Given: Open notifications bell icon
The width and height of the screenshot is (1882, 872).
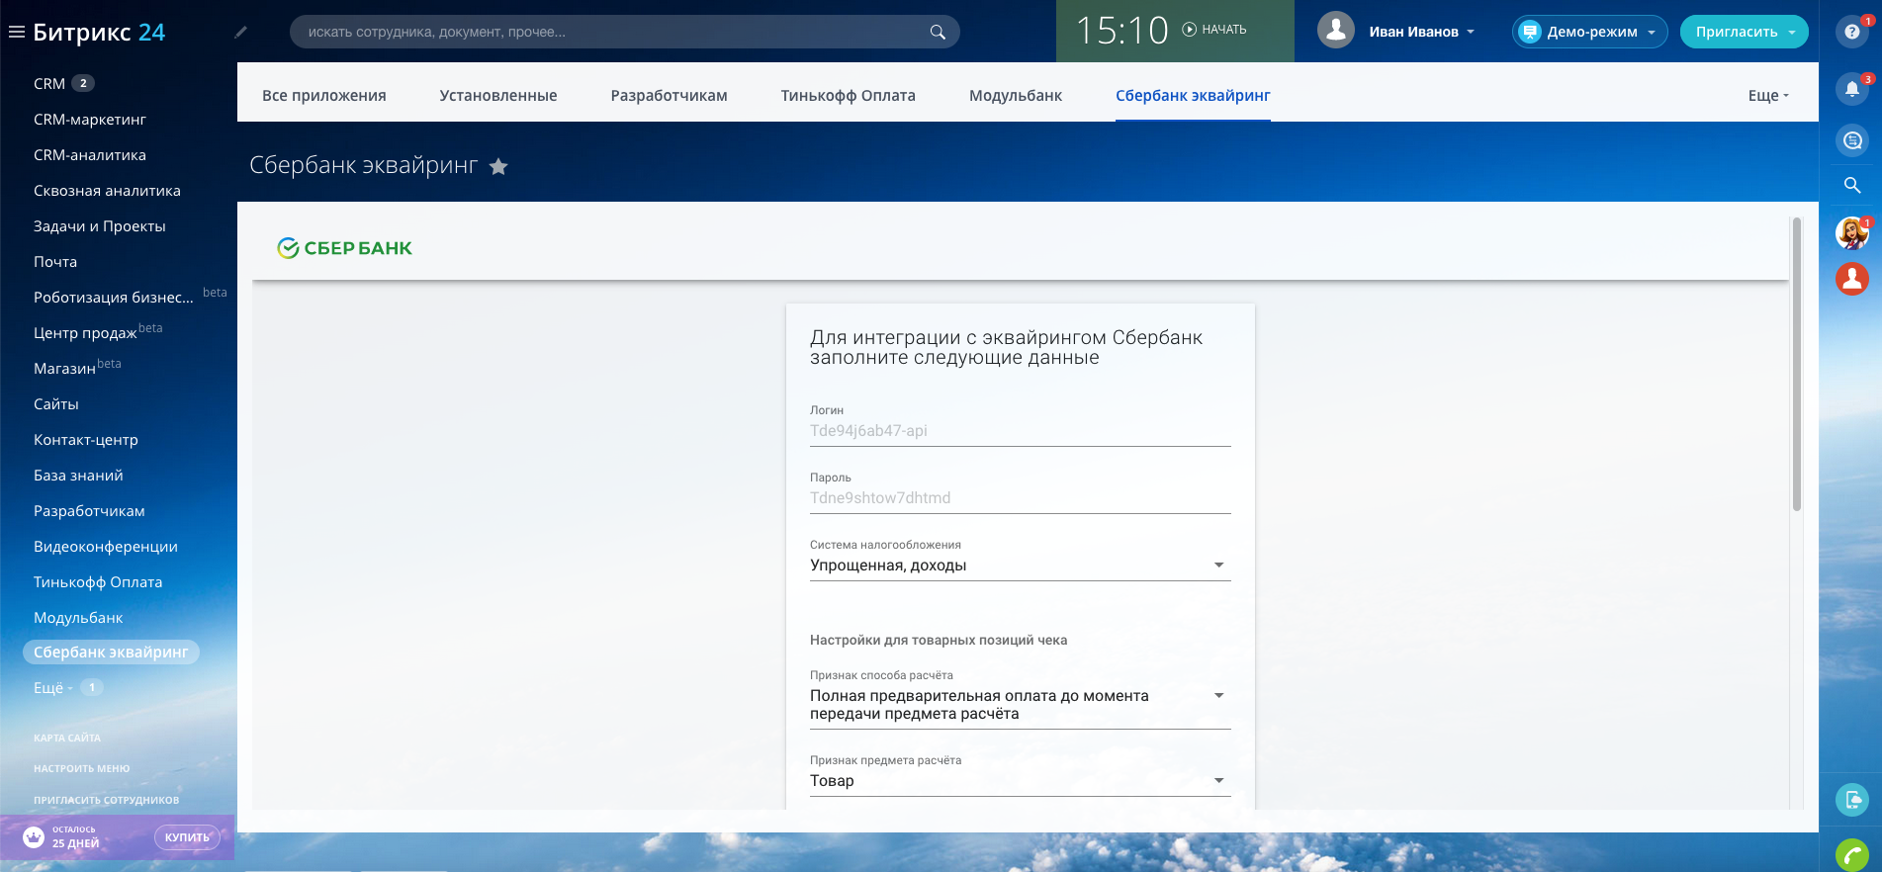Looking at the screenshot, I should pyautogui.click(x=1851, y=89).
